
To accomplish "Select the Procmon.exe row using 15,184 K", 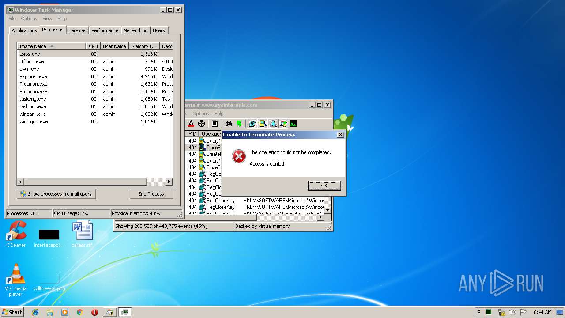I will tap(95, 91).
